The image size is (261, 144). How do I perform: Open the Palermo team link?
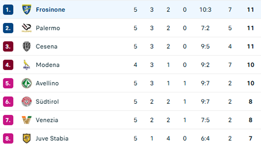coord(48,28)
